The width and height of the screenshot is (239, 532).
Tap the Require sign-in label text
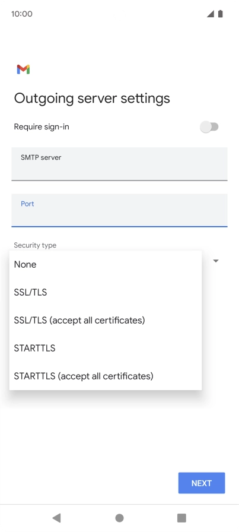coord(42,127)
